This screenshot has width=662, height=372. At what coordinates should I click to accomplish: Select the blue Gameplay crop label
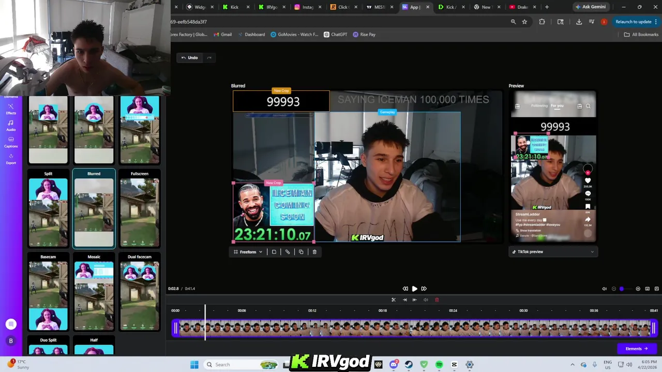point(387,112)
